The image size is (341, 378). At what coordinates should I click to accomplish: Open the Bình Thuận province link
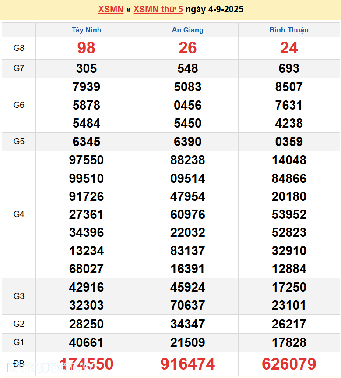pyautogui.click(x=289, y=30)
